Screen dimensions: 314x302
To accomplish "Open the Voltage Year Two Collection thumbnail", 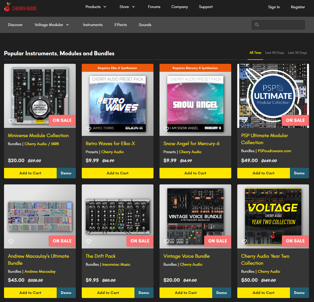I will click(273, 216).
